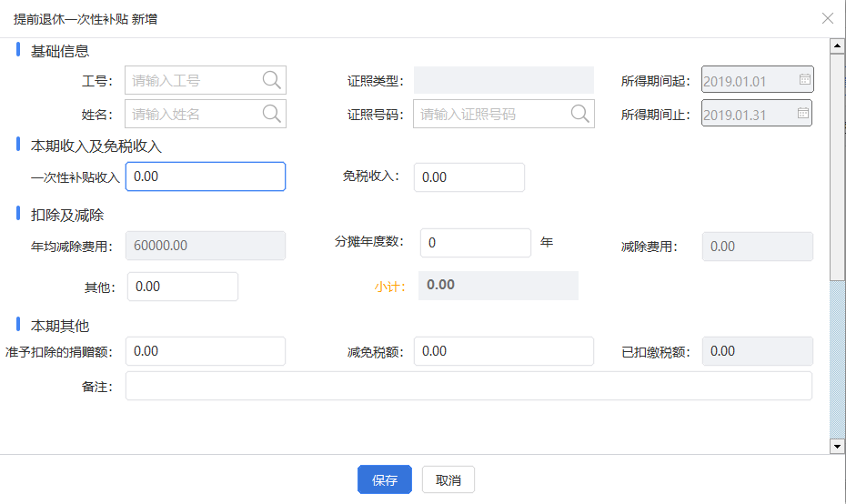Click the scrollbar up arrow

pyautogui.click(x=837, y=45)
